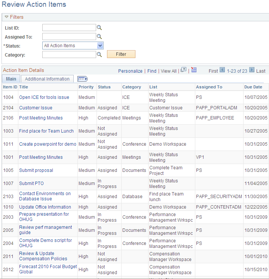
Task: Open Post Meeting Minutes item 2106
Action: point(41,118)
